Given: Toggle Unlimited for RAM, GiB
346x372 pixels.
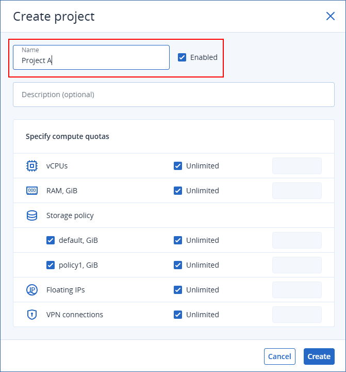Looking at the screenshot, I should (x=178, y=191).
